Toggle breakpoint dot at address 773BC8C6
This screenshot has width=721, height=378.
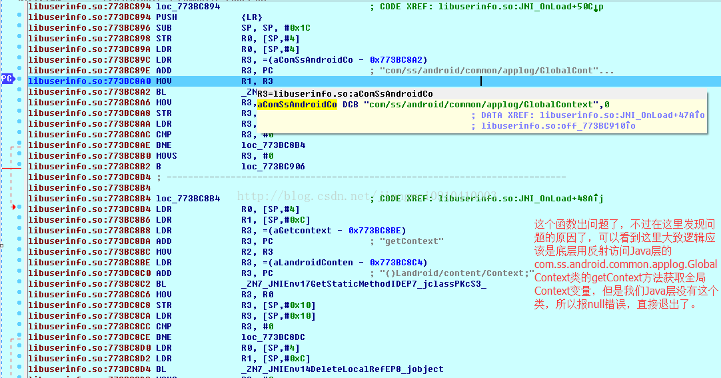point(19,293)
